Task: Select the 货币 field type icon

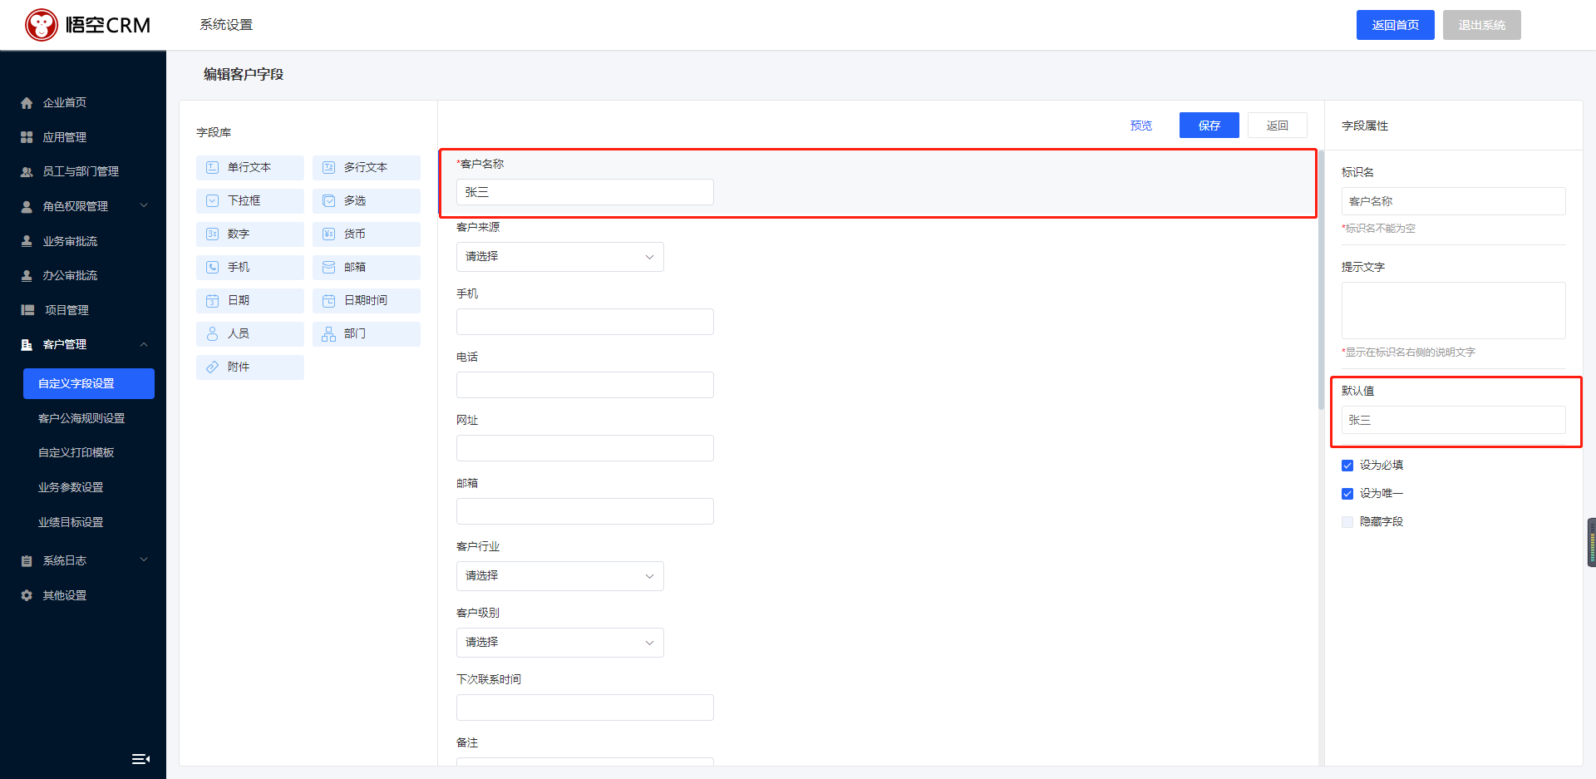Action: [x=328, y=234]
